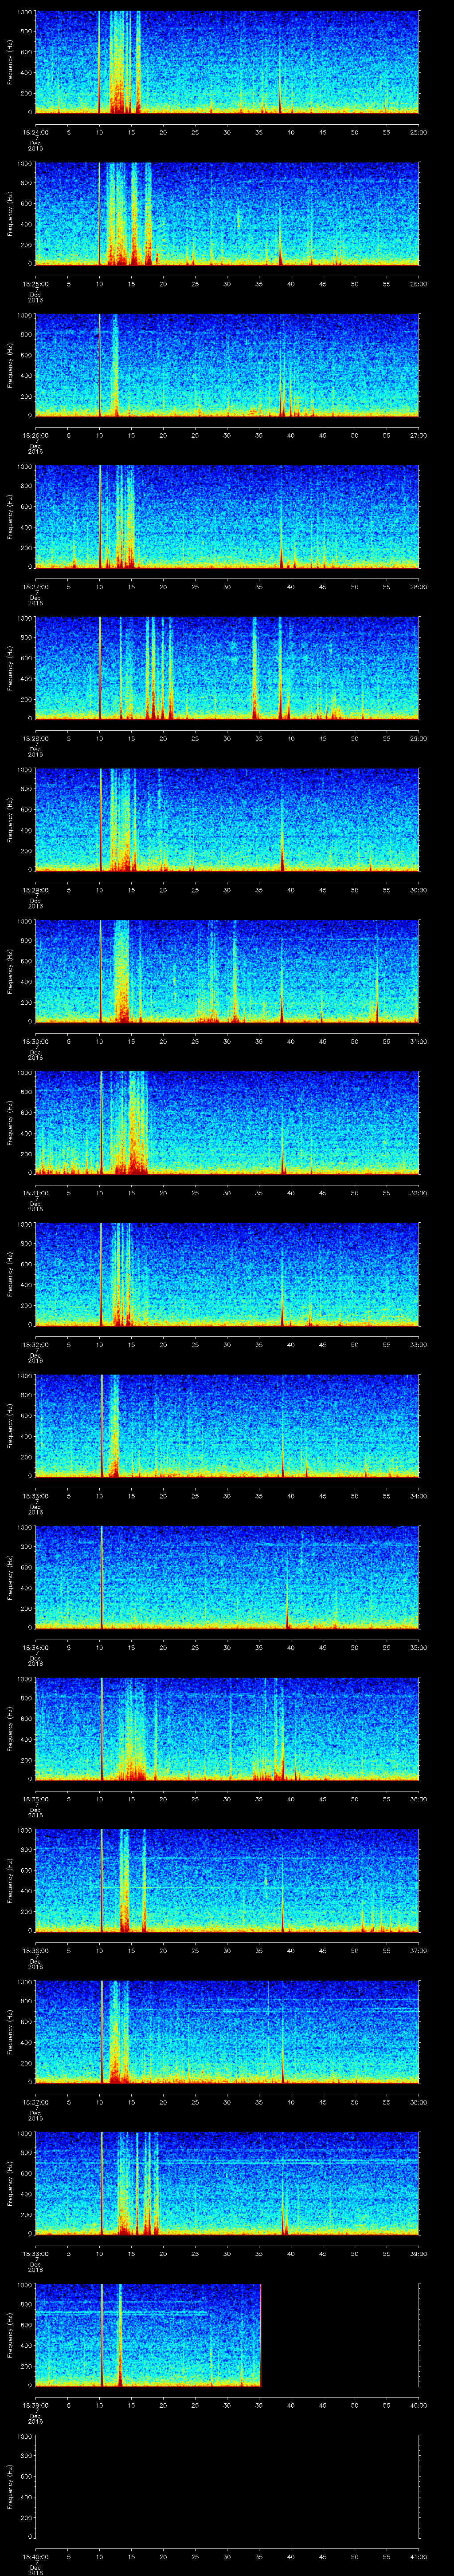Select the spectrogram plot beginning at 18:25:00

[x=227, y=214]
